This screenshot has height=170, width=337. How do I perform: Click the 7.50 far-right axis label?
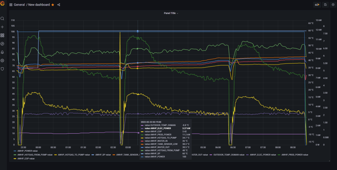[325, 33]
